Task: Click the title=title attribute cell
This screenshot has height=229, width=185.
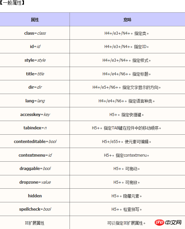Action: click(x=35, y=74)
